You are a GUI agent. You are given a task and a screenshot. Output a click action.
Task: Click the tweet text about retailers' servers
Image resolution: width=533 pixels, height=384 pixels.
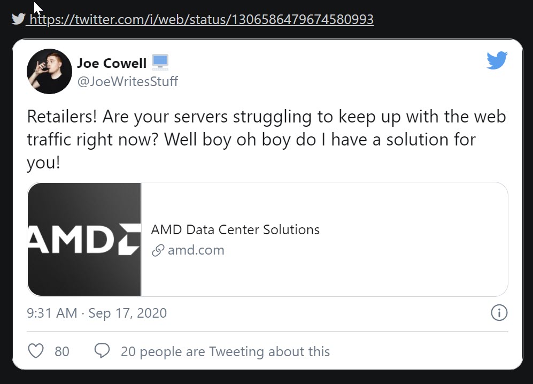[266, 140]
